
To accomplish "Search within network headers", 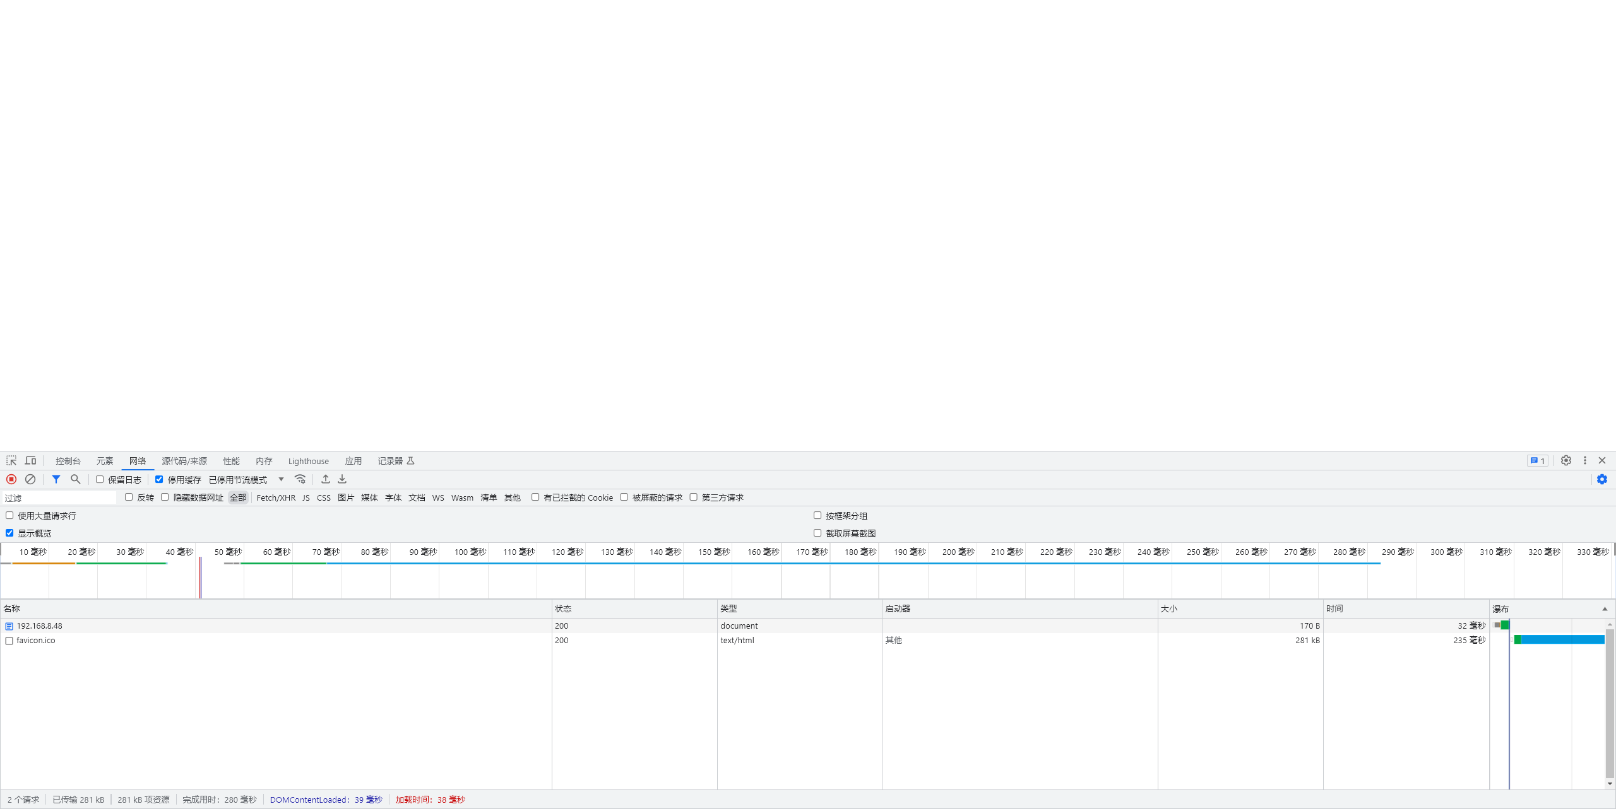I will pos(75,479).
